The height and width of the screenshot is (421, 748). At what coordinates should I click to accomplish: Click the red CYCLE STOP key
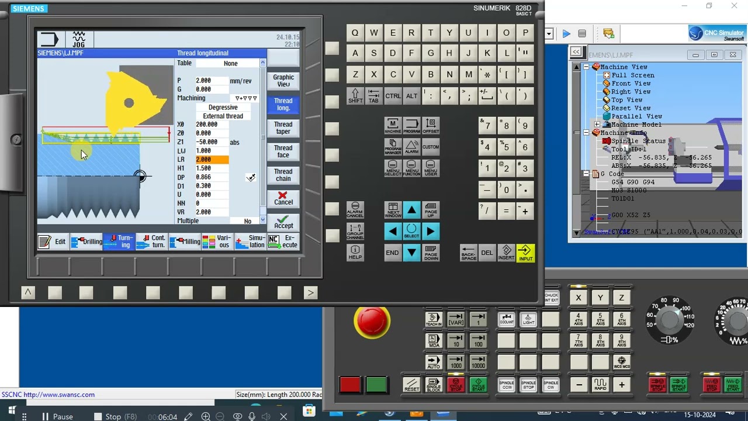point(456,384)
